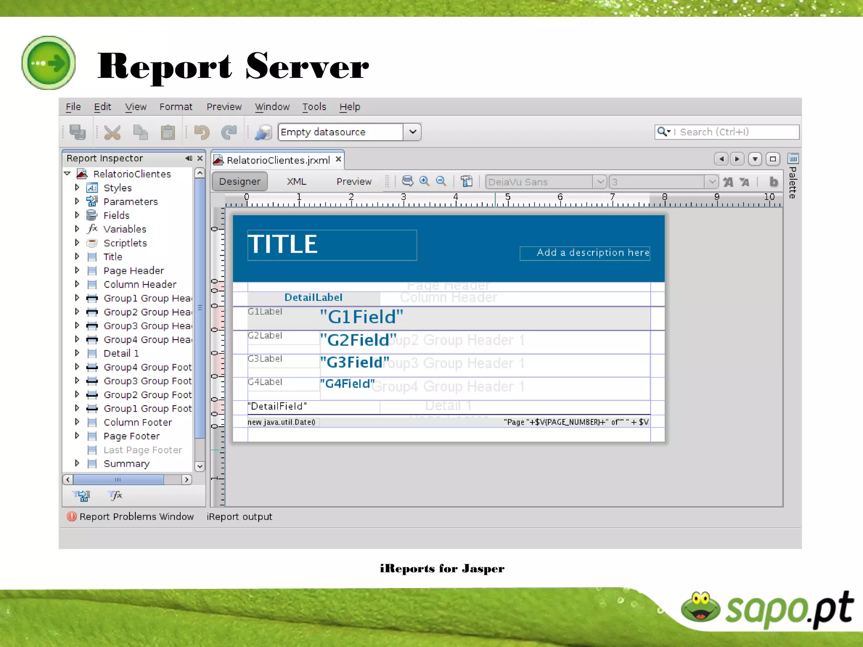Viewport: 863px width, 647px height.
Task: Click the add variable fx icon
Action: [115, 495]
